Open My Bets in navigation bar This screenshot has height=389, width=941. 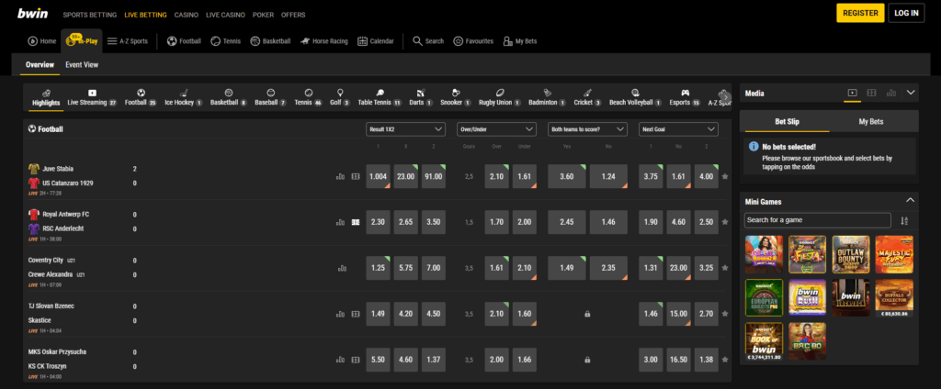point(520,41)
